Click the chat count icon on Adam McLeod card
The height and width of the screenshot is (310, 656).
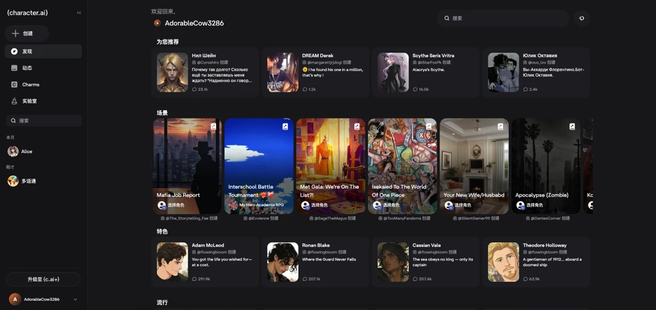point(194,279)
